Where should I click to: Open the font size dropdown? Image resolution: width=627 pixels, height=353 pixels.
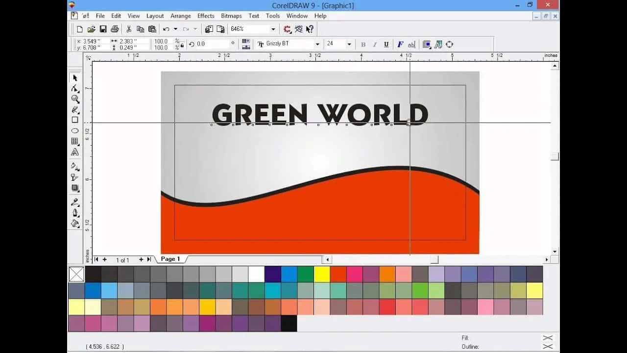pos(349,44)
